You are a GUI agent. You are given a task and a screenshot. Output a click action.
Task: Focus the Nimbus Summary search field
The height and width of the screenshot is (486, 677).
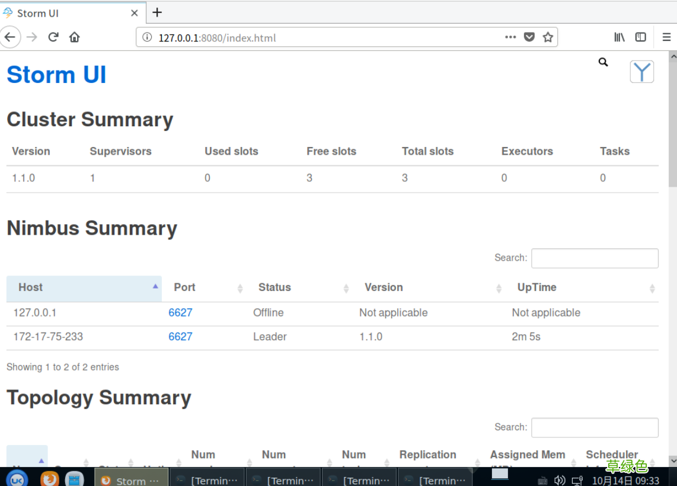point(594,258)
